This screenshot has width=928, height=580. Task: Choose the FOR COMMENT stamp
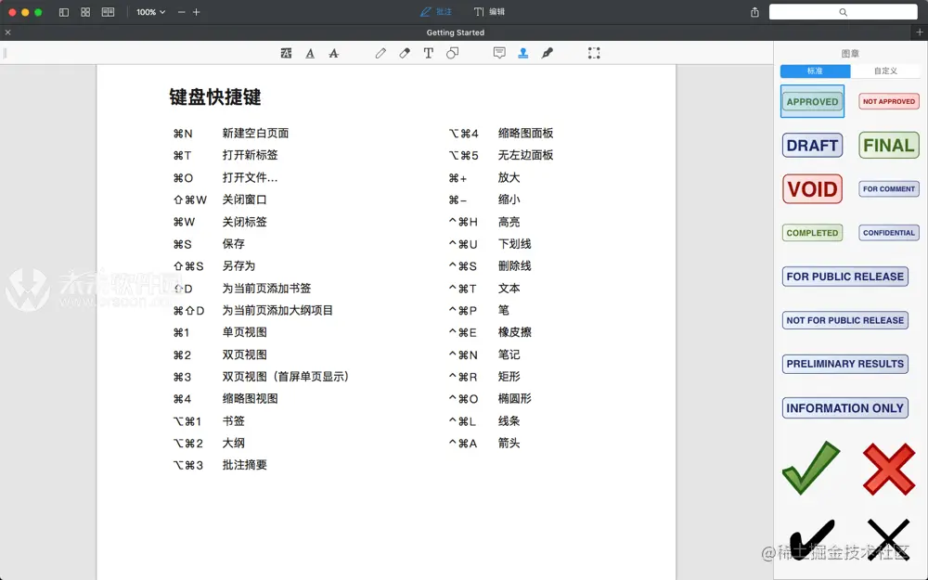pos(888,188)
